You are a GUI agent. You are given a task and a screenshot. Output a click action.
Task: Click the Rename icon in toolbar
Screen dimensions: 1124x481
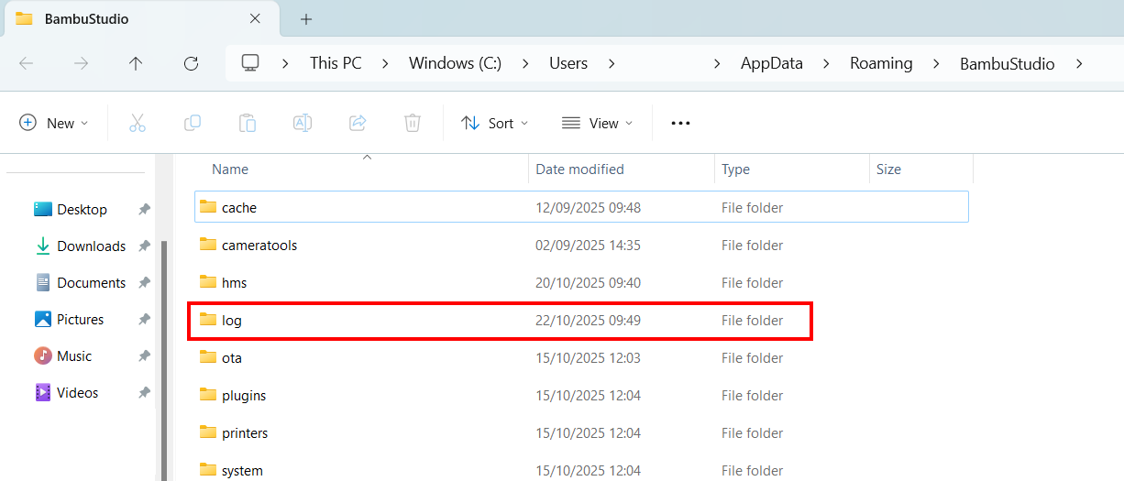coord(303,123)
